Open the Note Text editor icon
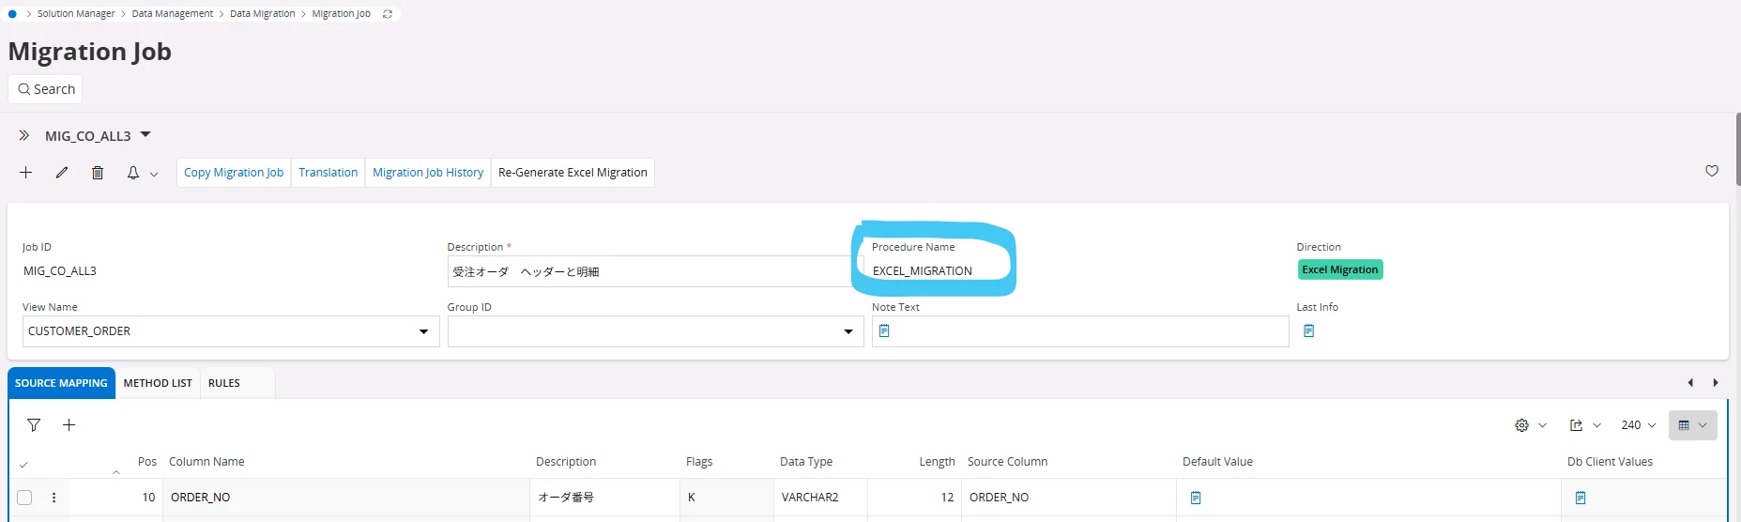1741x522 pixels. point(884,331)
